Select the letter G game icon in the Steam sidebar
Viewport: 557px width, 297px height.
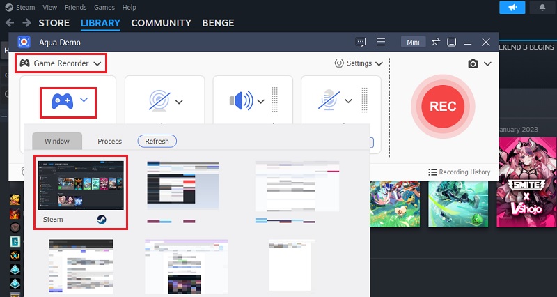click(15, 241)
